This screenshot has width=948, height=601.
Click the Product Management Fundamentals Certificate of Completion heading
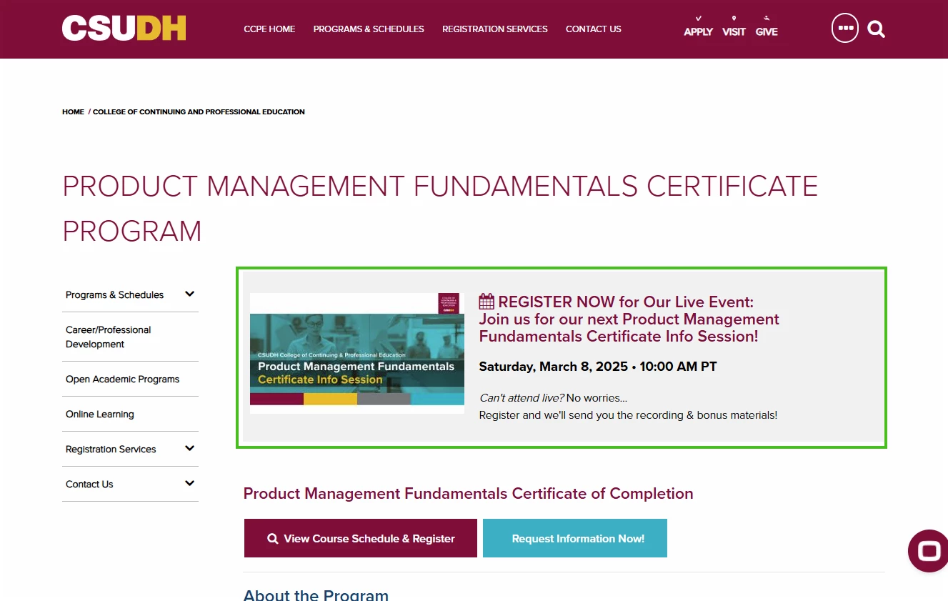(x=469, y=494)
